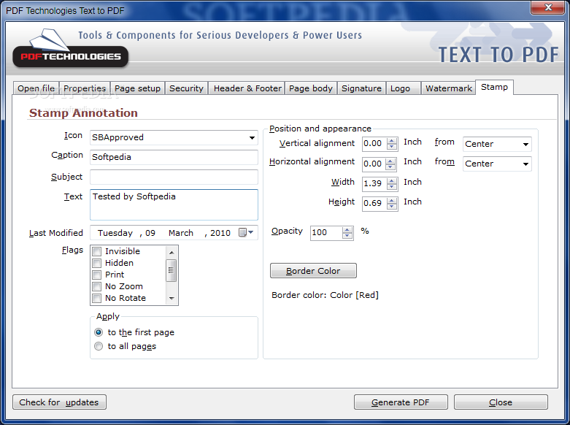Click the Text box containing Tested by Softpedia
The image size is (570, 425).
click(174, 204)
